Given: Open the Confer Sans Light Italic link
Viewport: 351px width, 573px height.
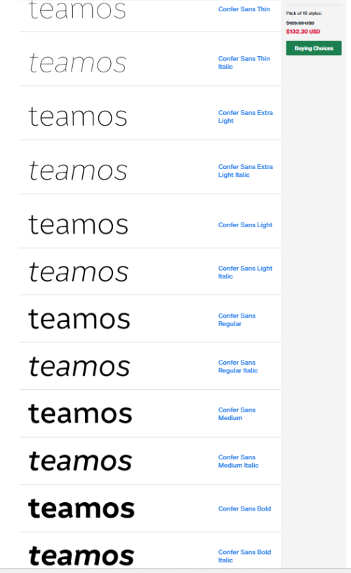Looking at the screenshot, I should [245, 272].
